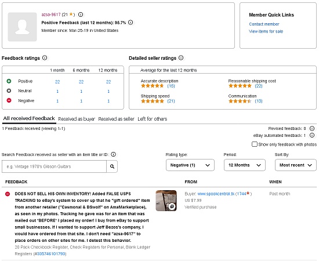The image size is (319, 261).
Task: Click the eBay automated feedback info icon
Action: [312, 135]
